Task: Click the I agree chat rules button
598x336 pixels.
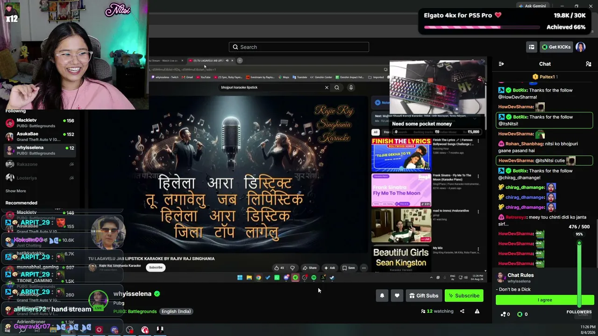Action: [x=545, y=300]
